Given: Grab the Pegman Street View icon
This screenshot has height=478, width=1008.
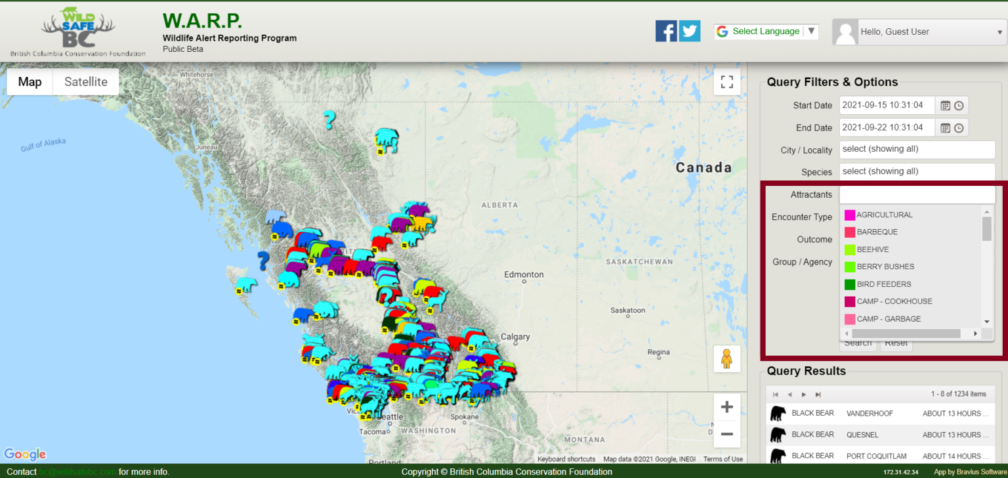Looking at the screenshot, I should coord(727,358).
